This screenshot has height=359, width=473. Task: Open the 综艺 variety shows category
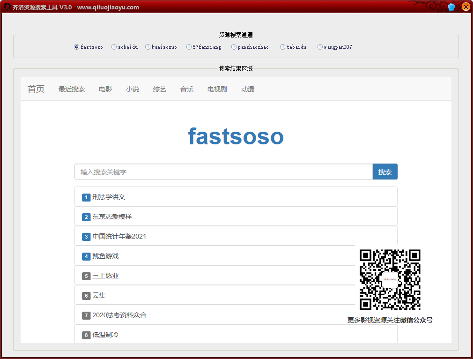pos(160,89)
